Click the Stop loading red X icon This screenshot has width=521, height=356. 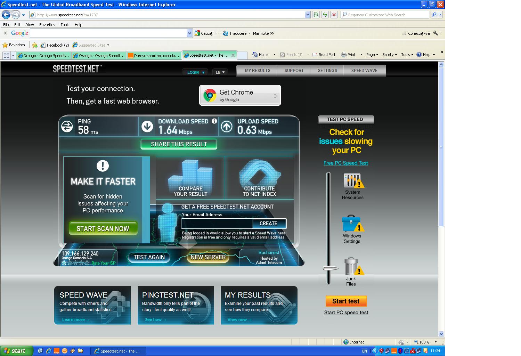coord(334,15)
